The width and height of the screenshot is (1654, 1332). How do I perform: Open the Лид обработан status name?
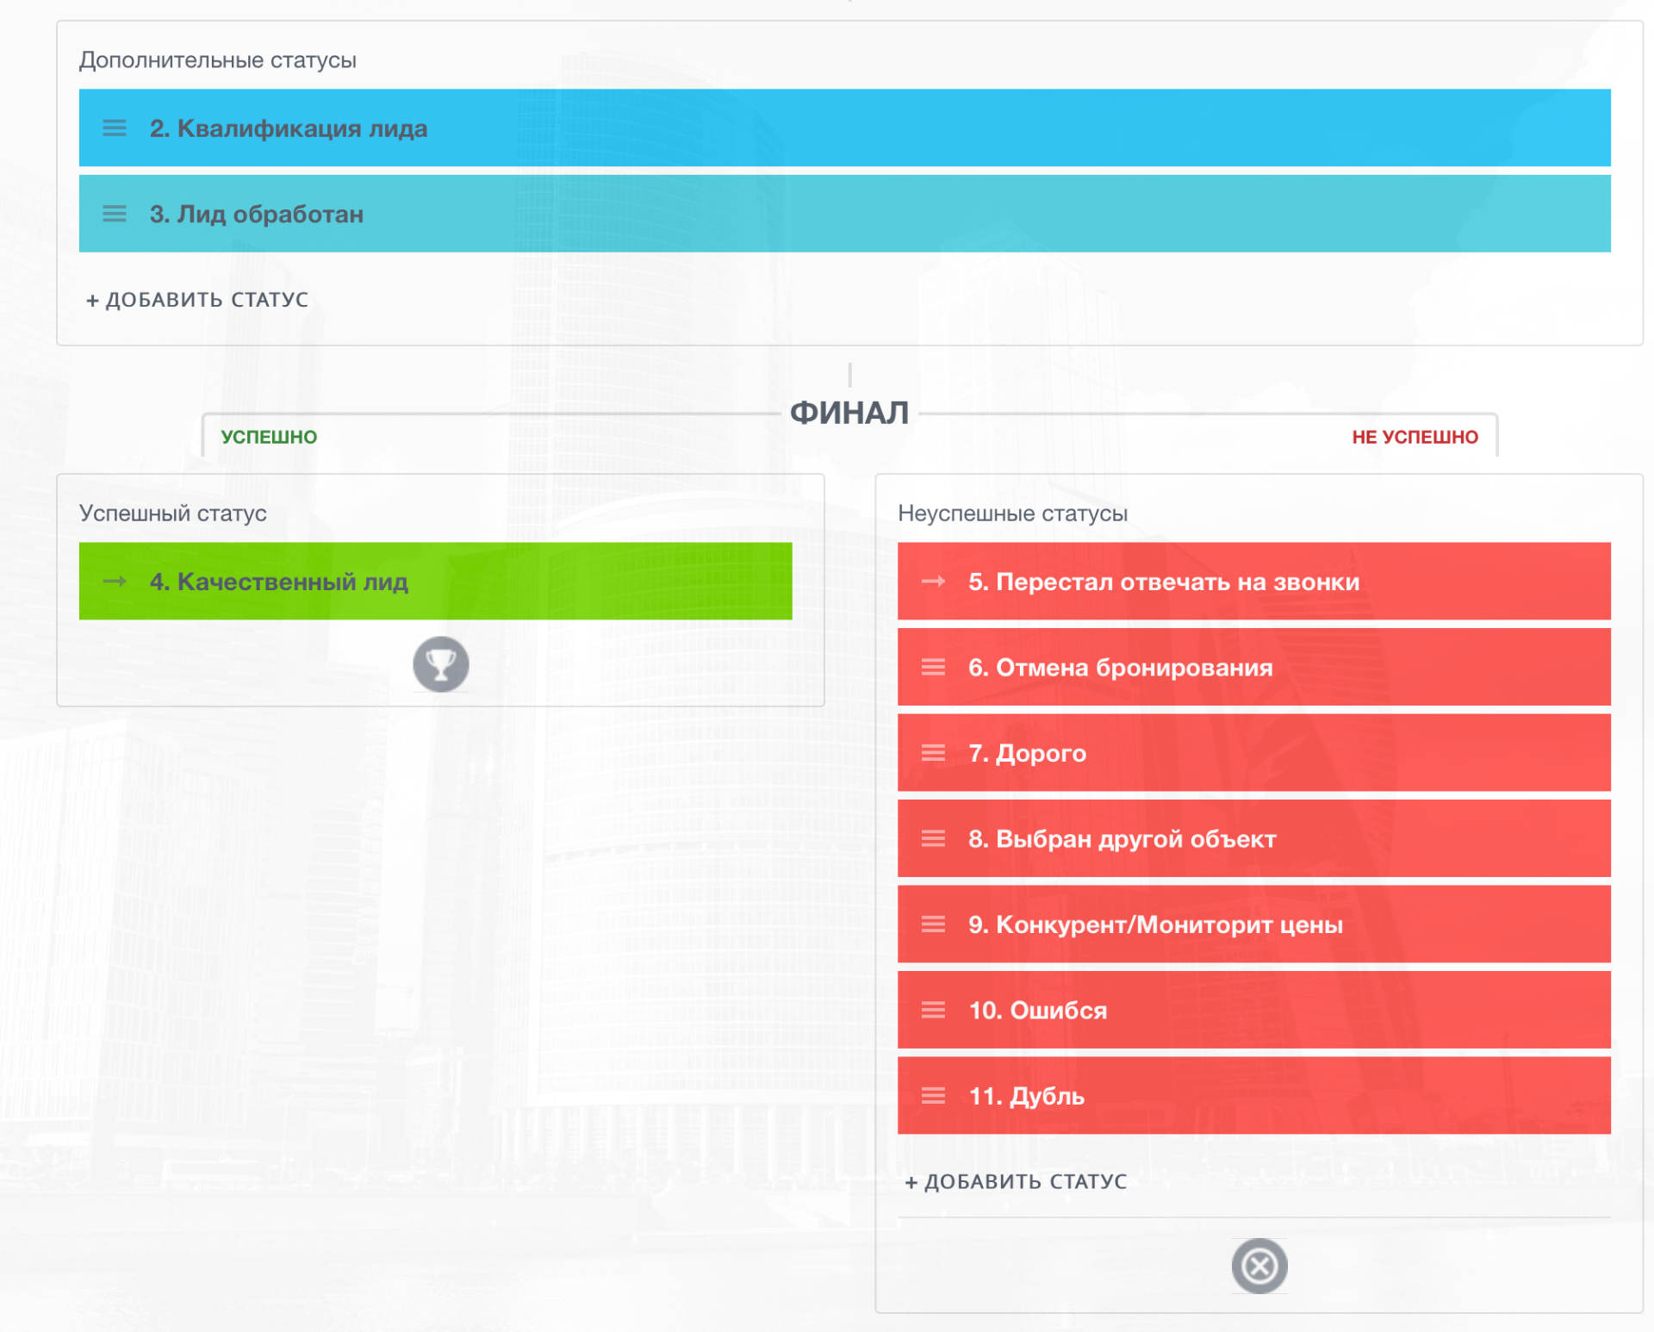click(257, 214)
